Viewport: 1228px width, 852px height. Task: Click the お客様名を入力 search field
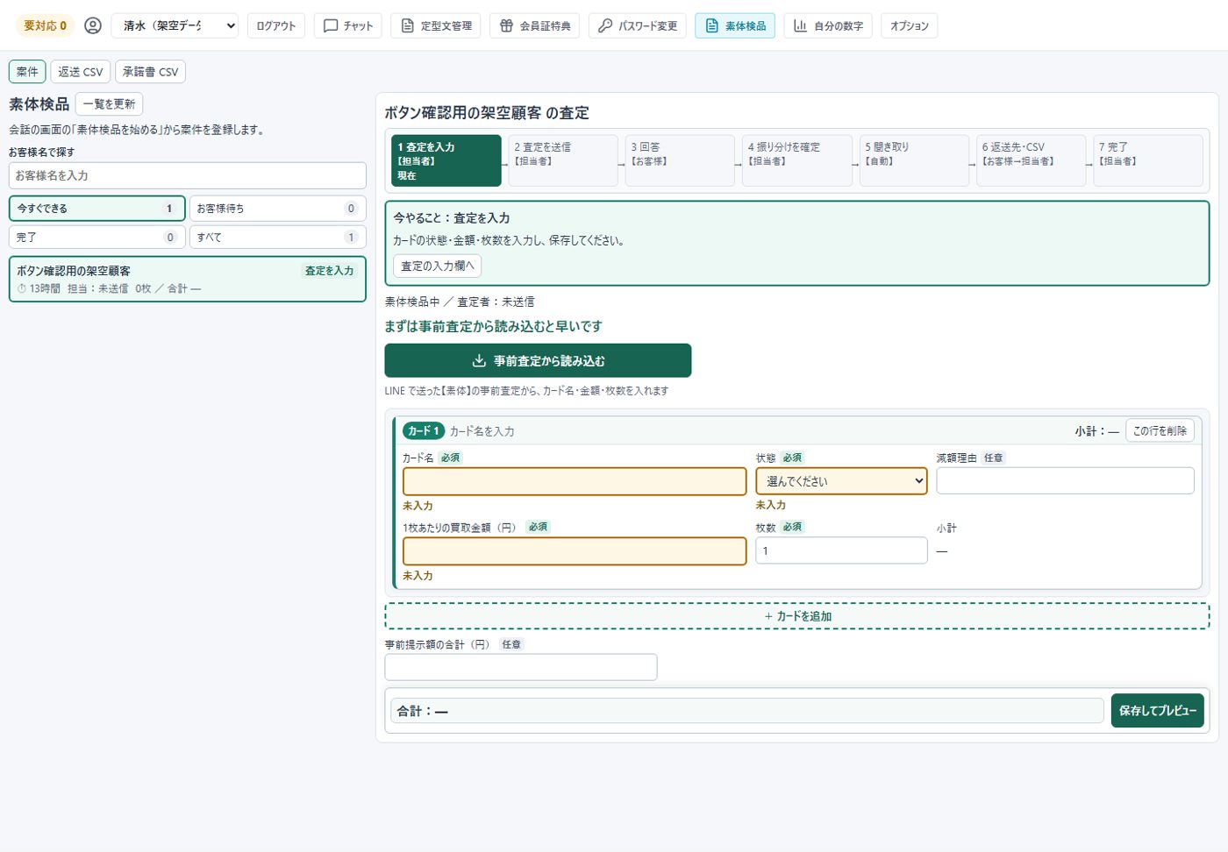tap(188, 175)
